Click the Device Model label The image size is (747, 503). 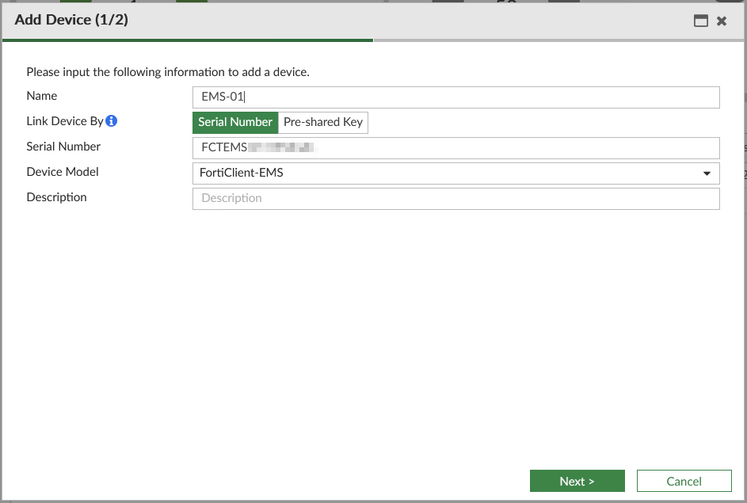click(63, 172)
